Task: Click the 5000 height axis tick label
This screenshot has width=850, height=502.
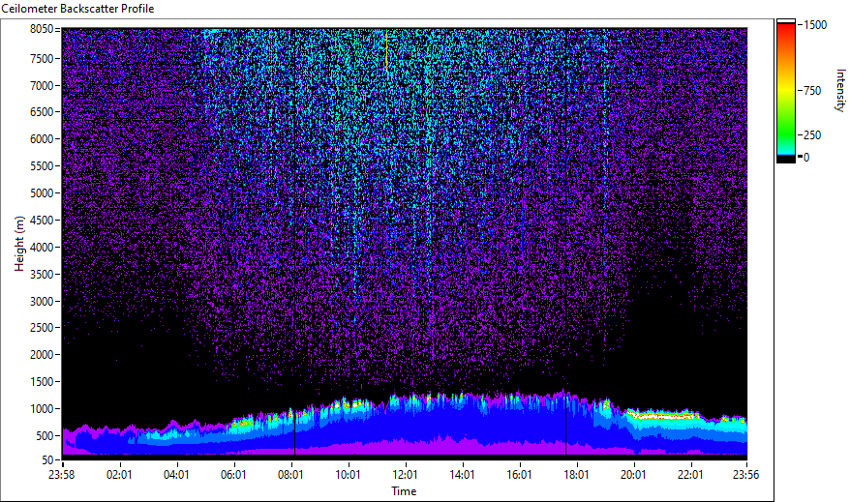Action: pyautogui.click(x=42, y=193)
